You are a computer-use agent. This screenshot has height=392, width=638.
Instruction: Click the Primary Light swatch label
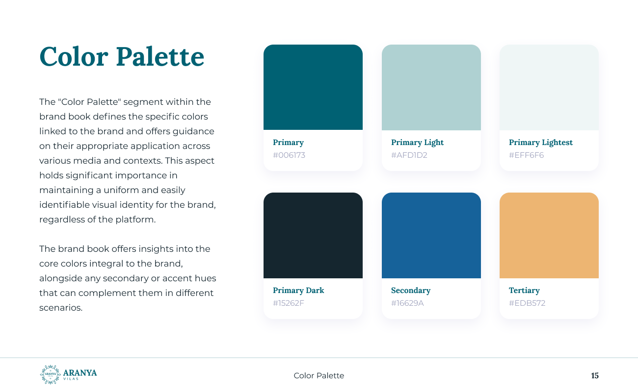point(417,143)
